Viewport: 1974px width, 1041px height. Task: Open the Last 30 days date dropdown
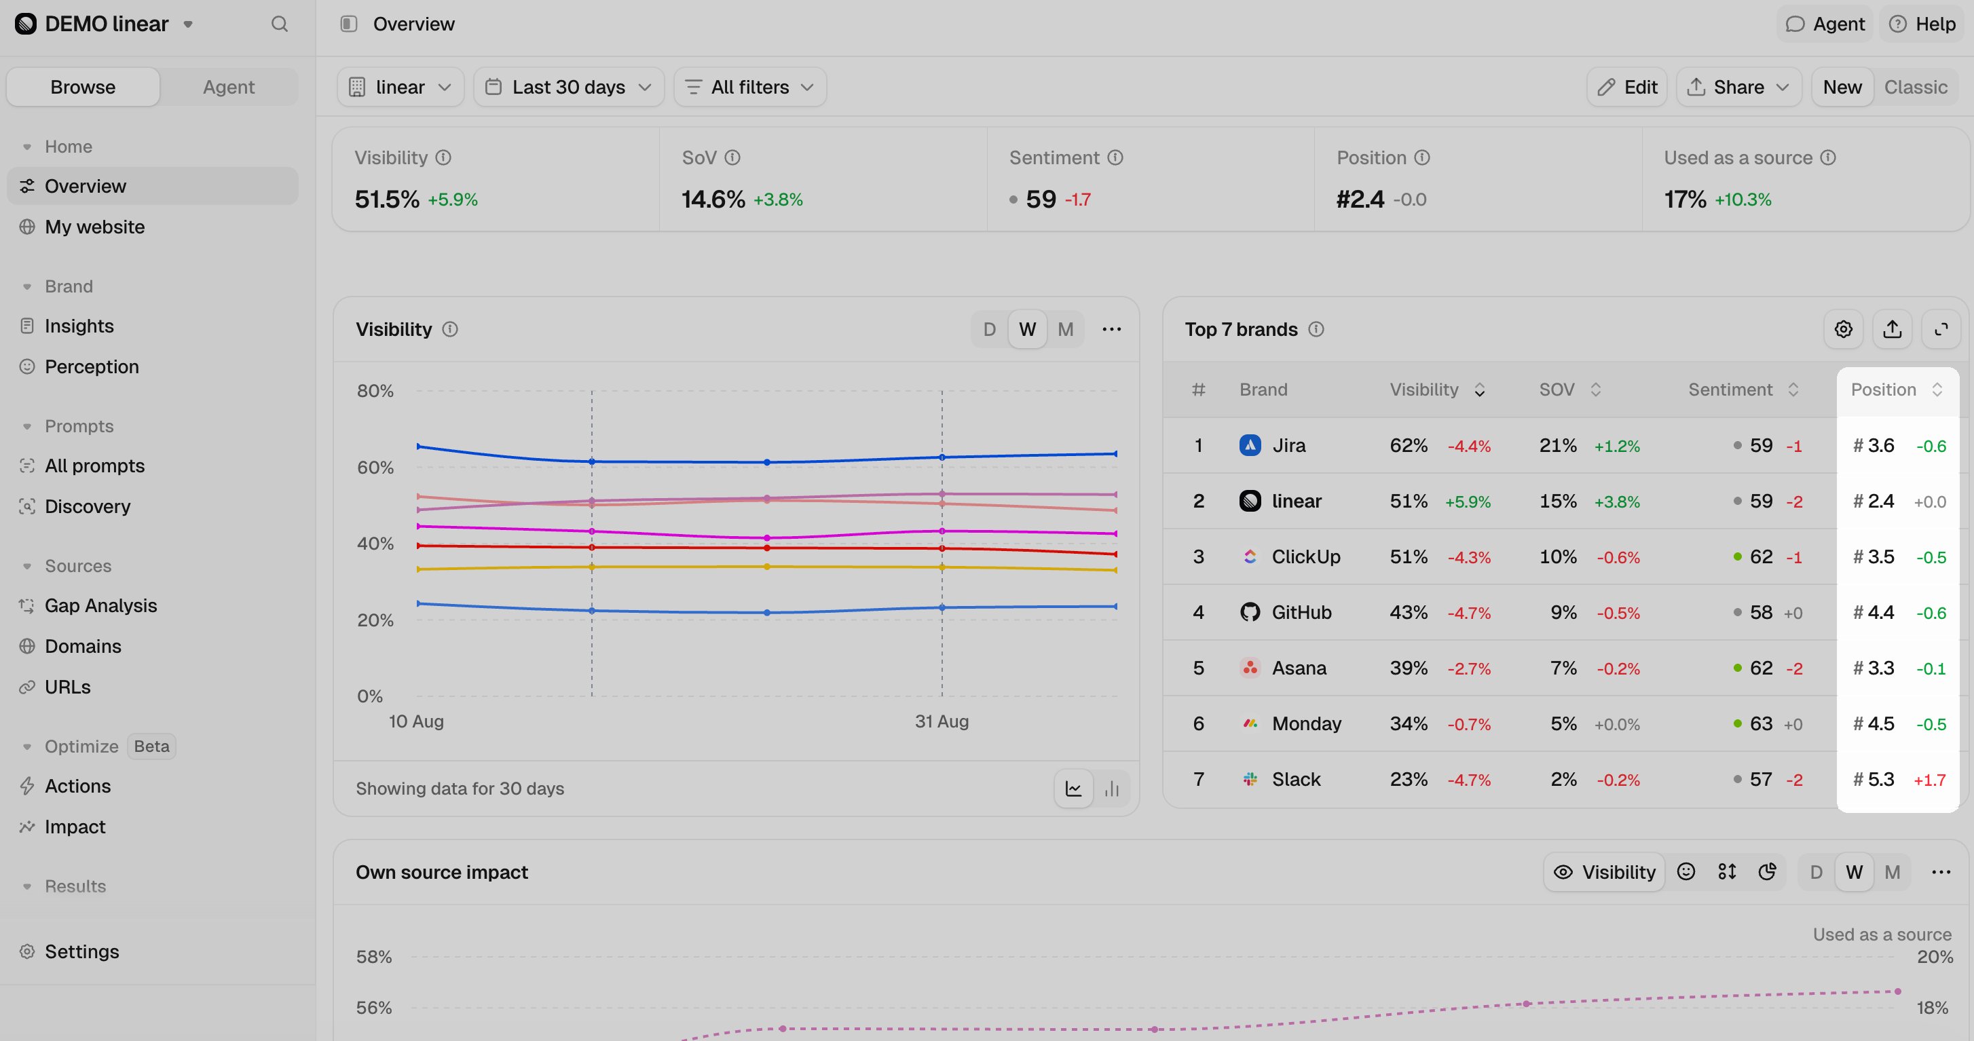[x=569, y=87]
